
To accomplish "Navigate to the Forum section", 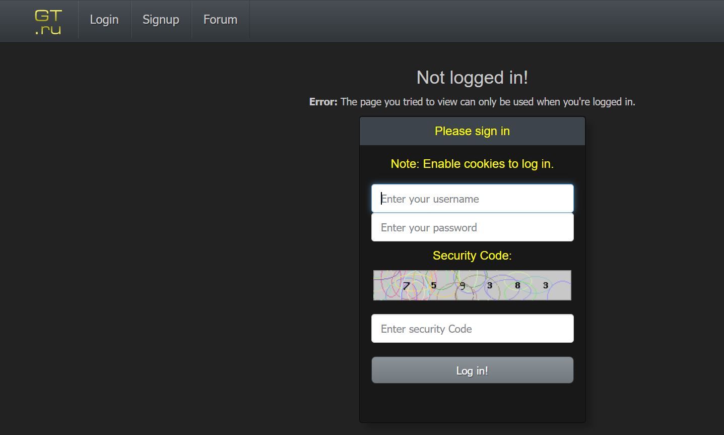I will 220,20.
